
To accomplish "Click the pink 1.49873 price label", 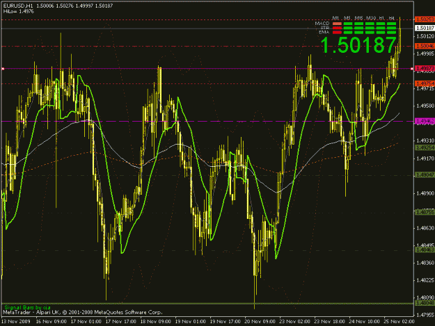I will pos(425,68).
